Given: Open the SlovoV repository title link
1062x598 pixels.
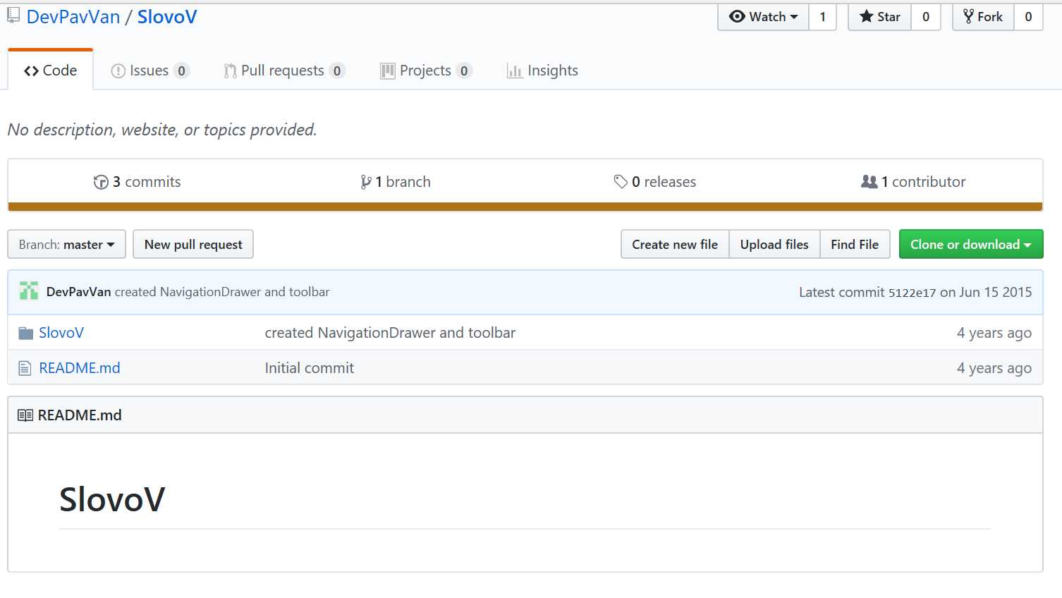Looking at the screenshot, I should click(167, 17).
